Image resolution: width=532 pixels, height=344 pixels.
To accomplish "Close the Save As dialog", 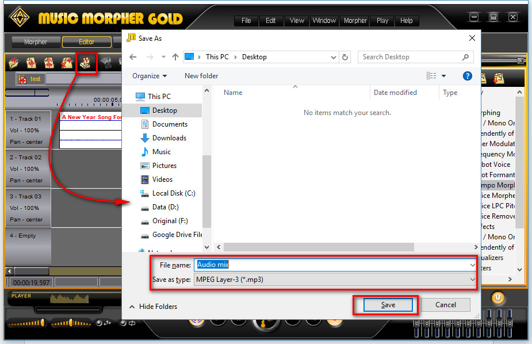I will [x=472, y=38].
